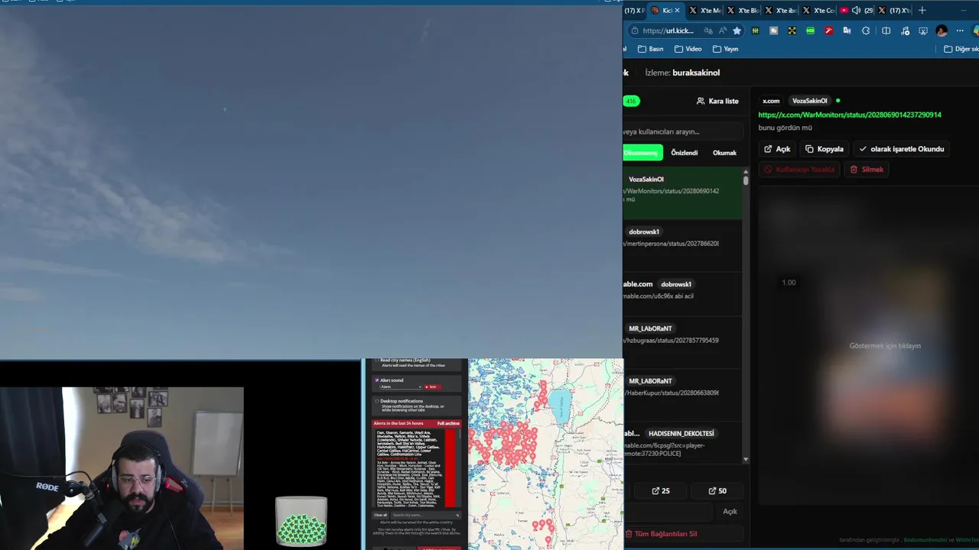Switch to the X'te ibr tab
979x550 pixels.
pos(780,10)
